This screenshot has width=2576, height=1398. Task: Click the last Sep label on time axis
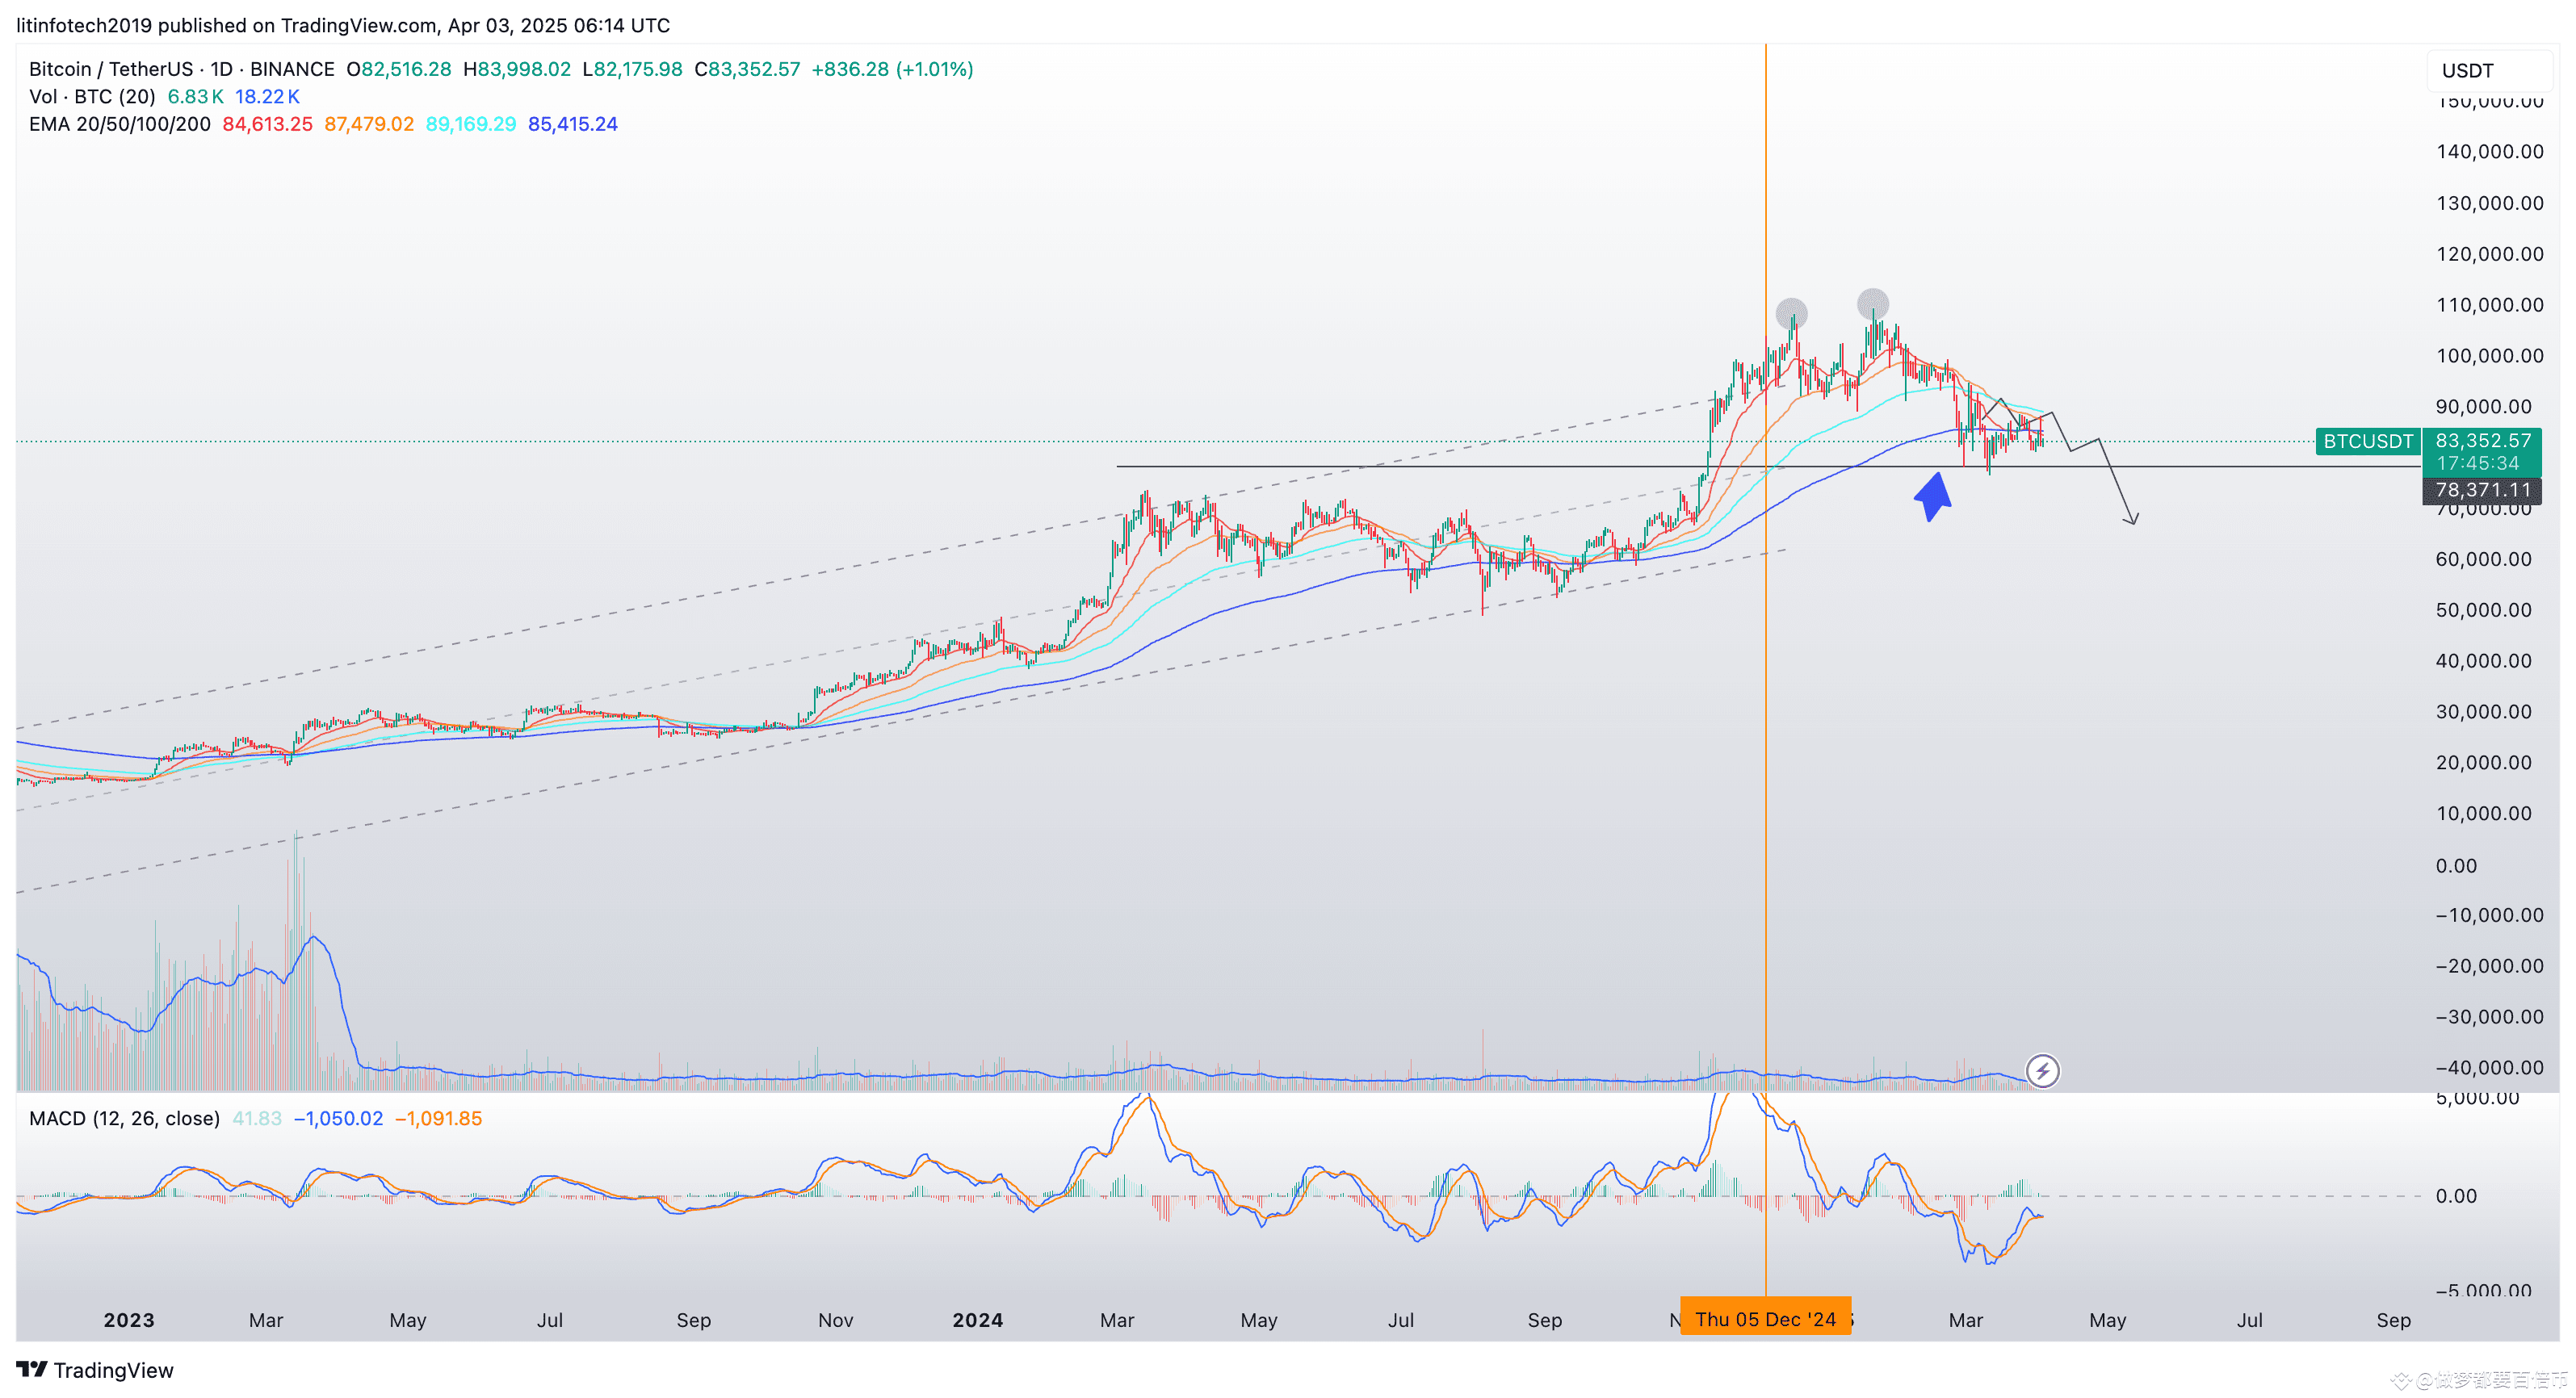click(x=2393, y=1320)
